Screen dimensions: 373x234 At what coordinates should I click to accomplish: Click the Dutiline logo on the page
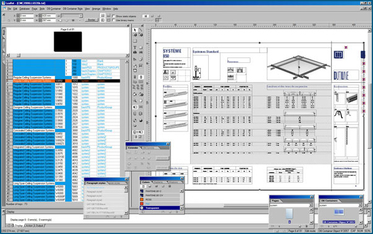[x=342, y=75]
